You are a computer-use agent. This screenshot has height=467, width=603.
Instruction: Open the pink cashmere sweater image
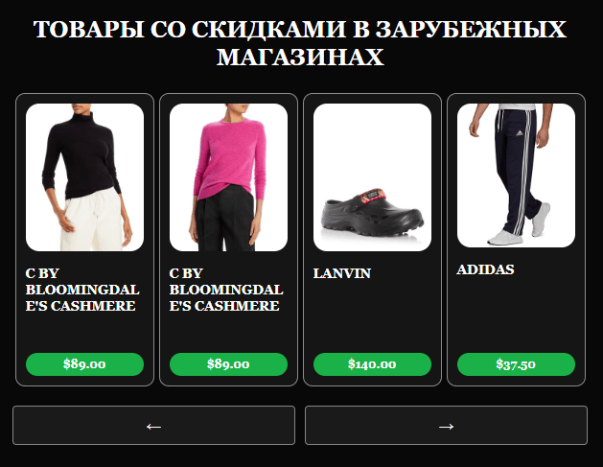coord(228,177)
